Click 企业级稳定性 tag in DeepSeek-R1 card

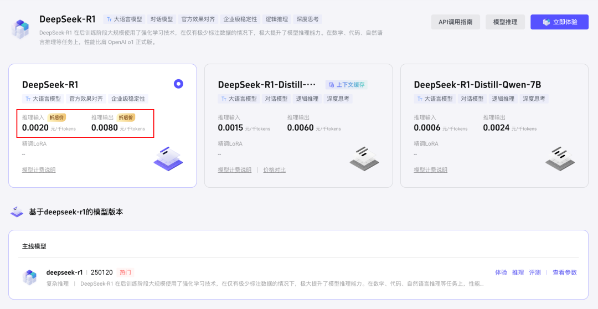128,99
